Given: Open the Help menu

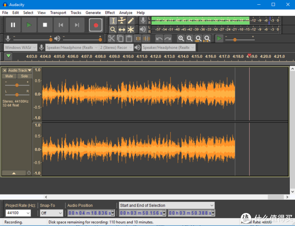Looking at the screenshot, I should click(141, 13).
